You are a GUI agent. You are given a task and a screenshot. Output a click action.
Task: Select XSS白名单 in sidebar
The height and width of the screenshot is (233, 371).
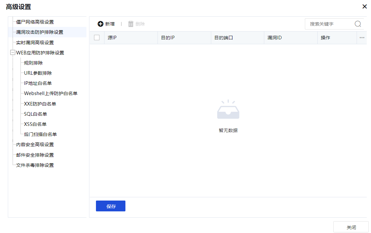pyautogui.click(x=35, y=124)
